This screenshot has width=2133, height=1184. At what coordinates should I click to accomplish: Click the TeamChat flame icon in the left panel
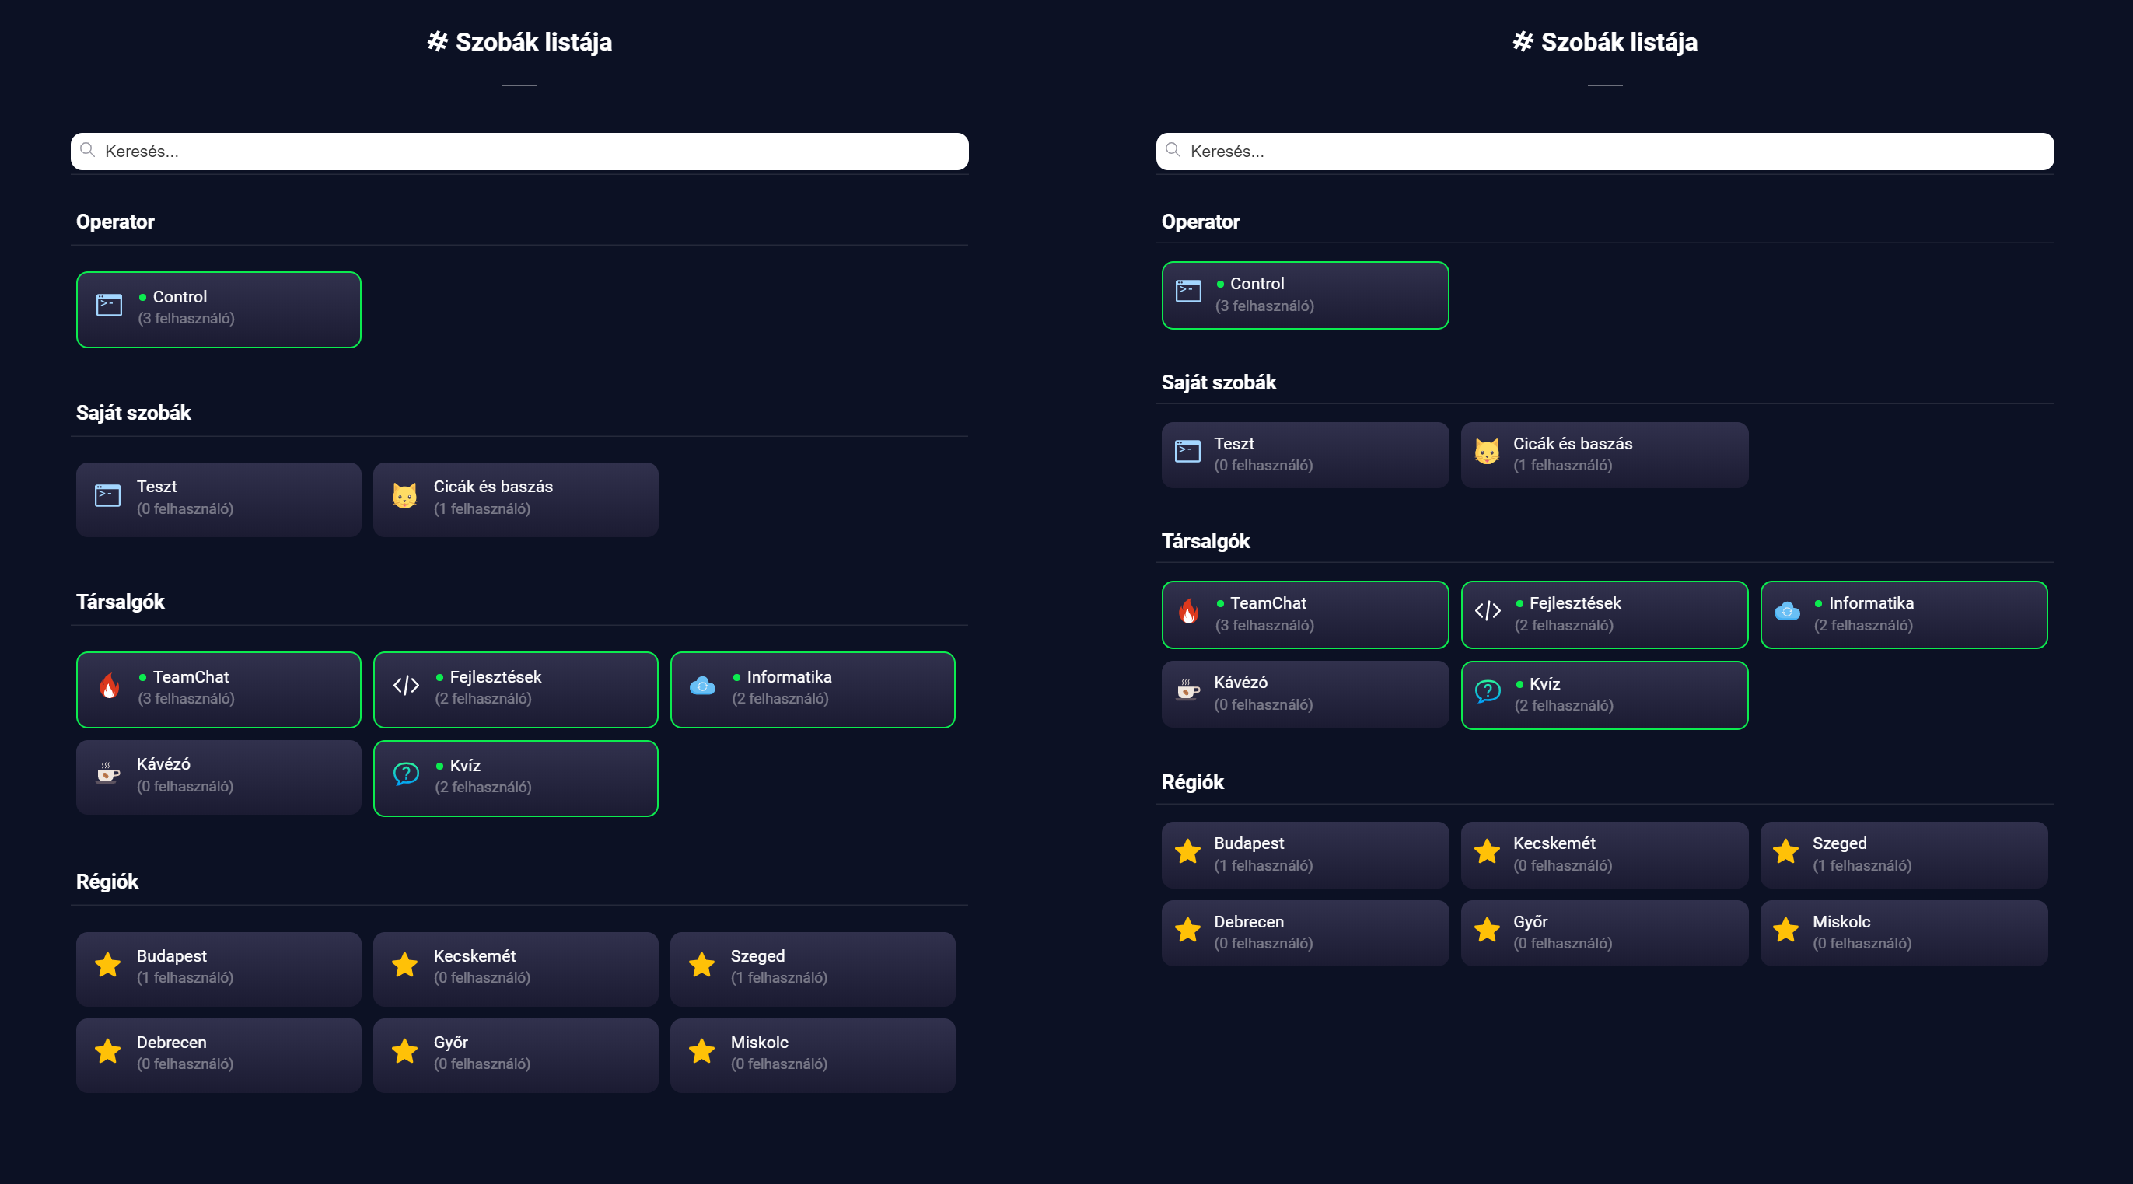[108, 686]
